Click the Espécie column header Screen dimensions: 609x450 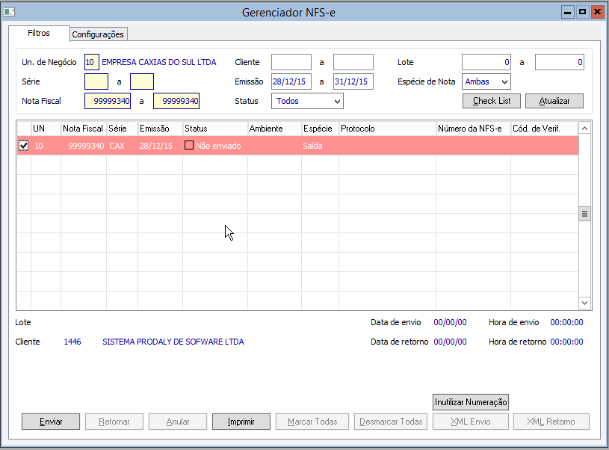click(x=320, y=129)
